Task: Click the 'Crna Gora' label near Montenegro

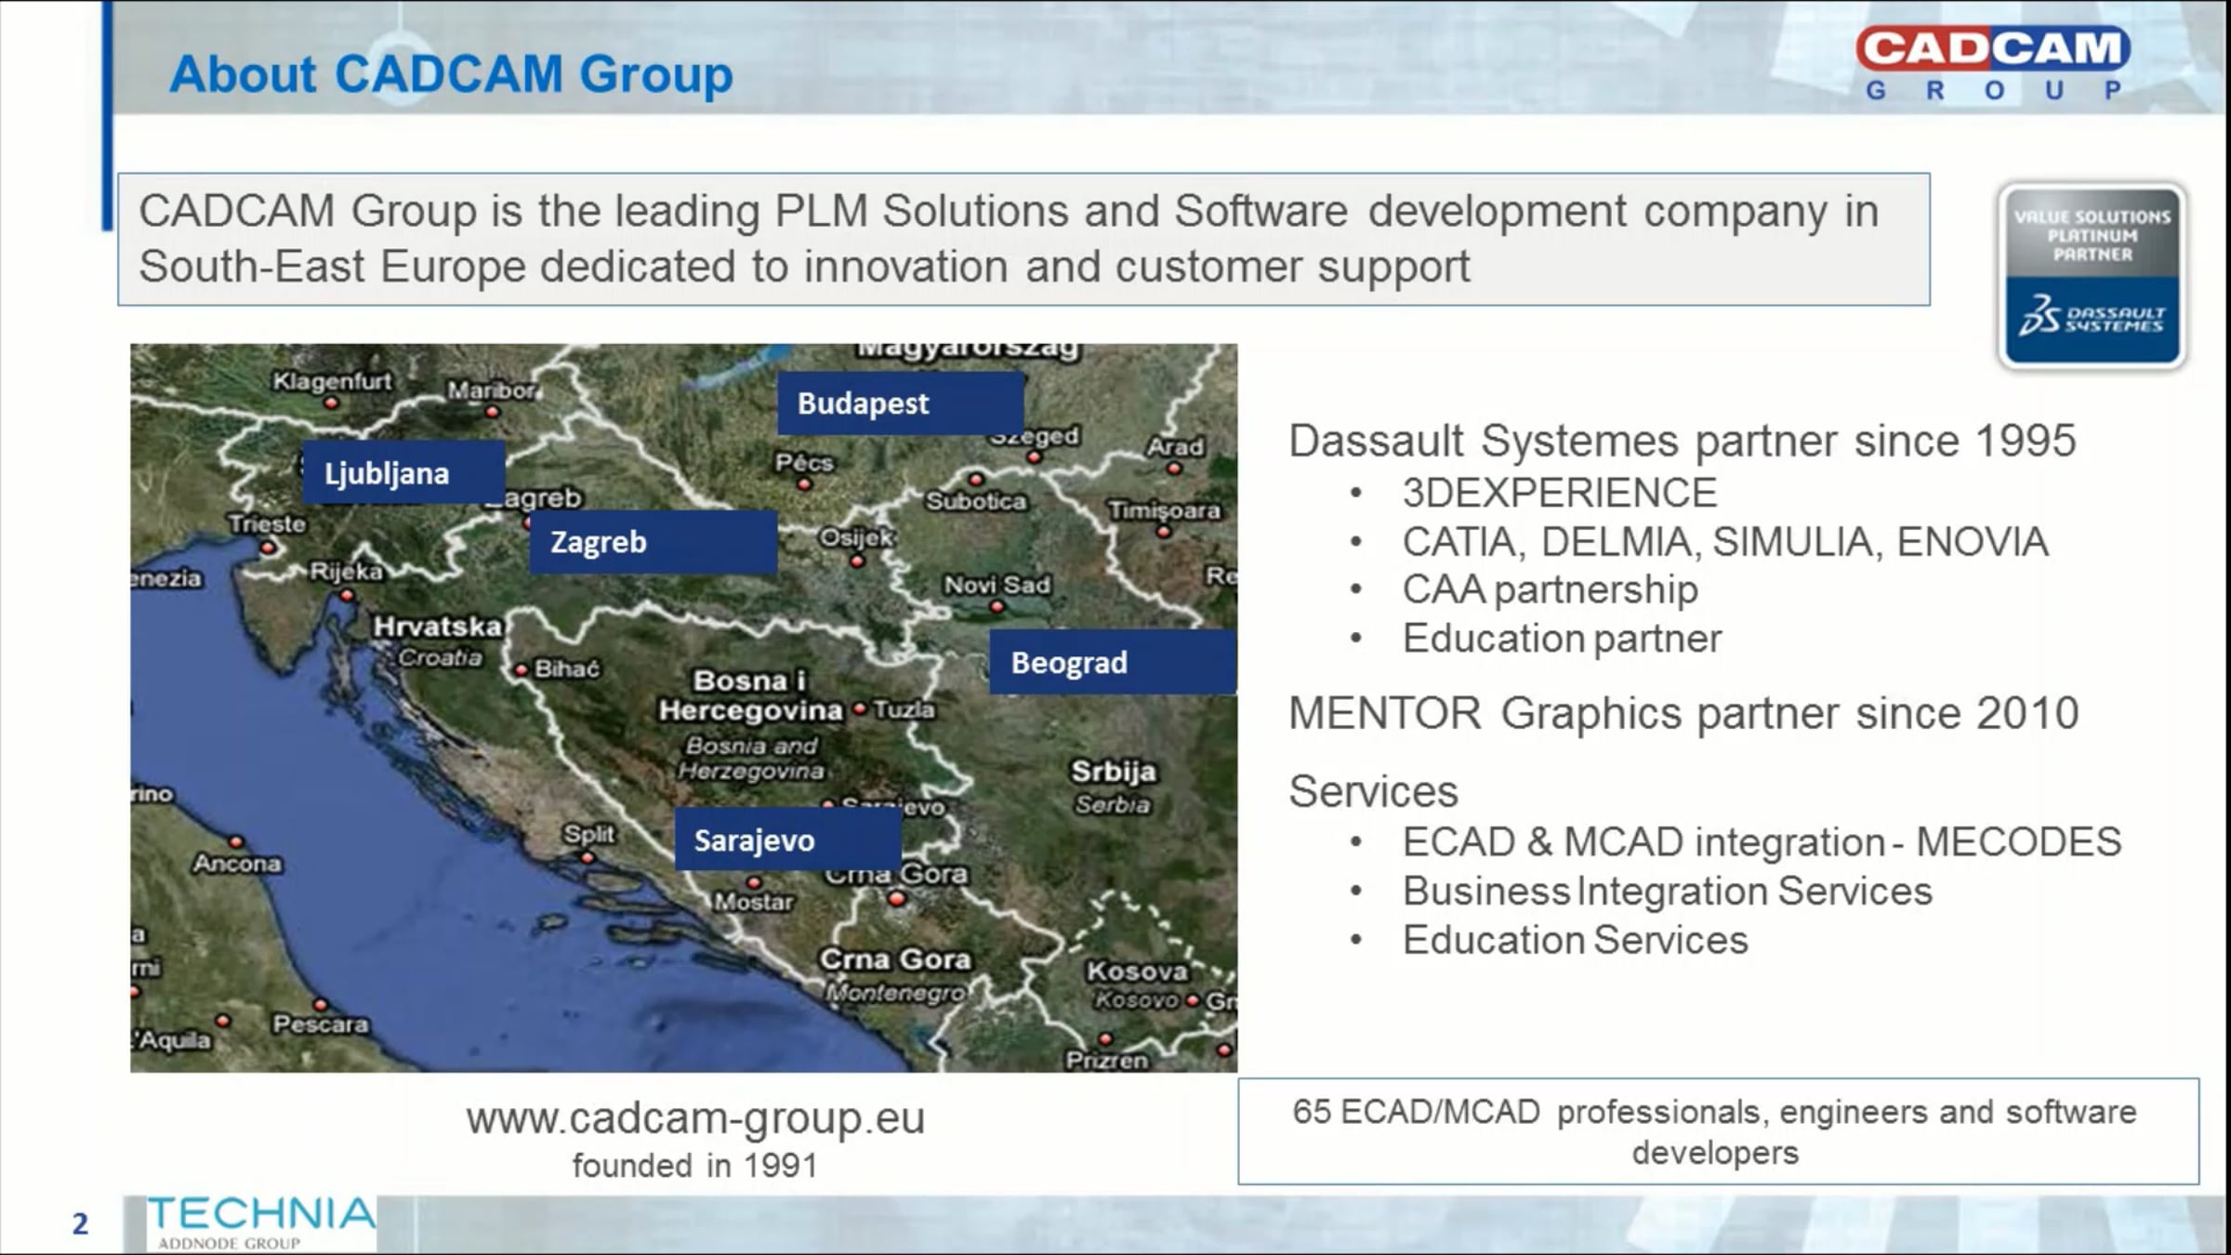Action: click(x=894, y=958)
